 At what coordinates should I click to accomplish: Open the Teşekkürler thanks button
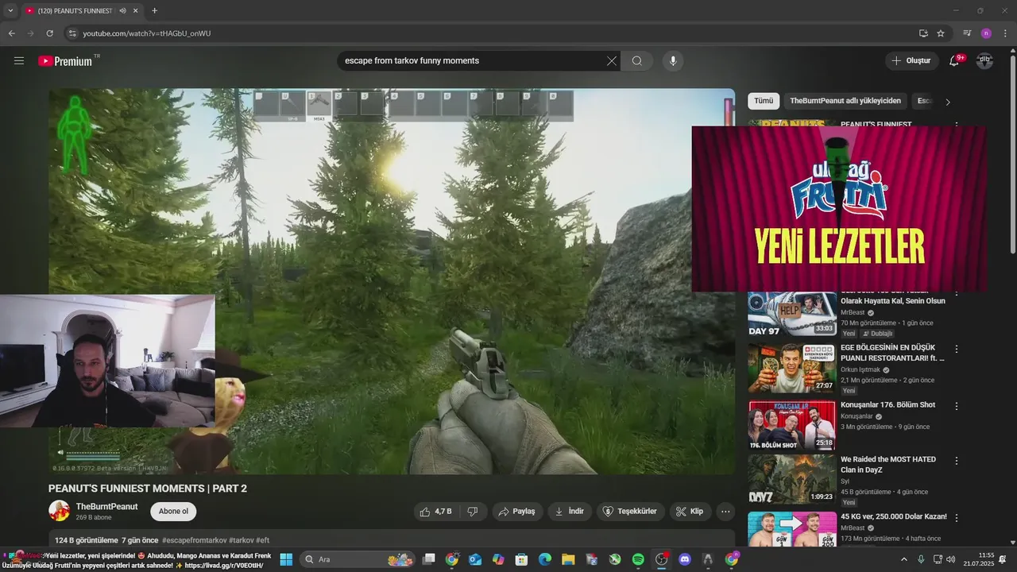tap(631, 511)
